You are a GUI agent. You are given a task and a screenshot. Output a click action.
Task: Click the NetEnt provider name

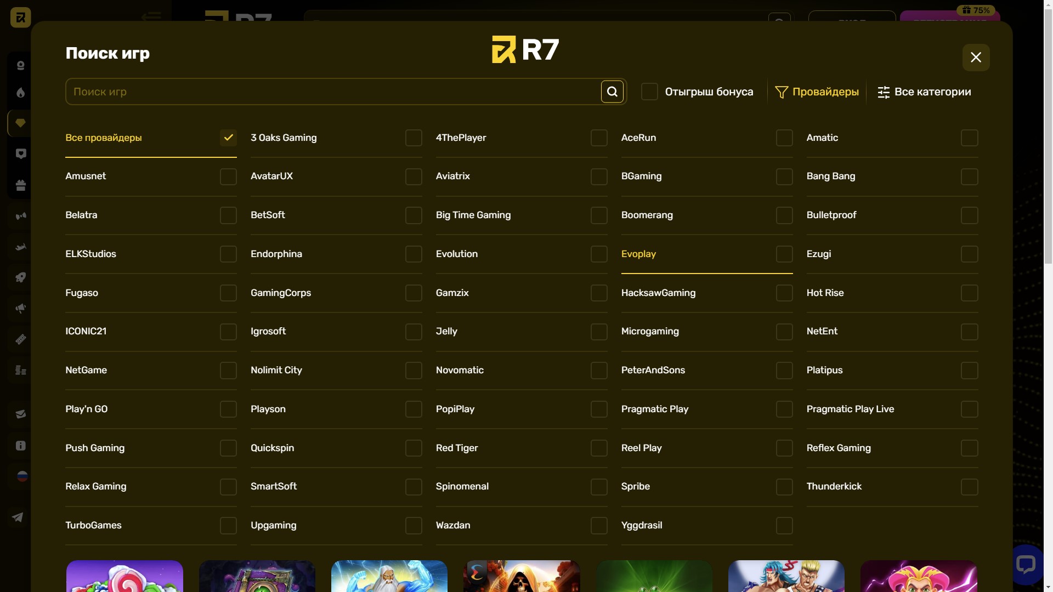822,331
